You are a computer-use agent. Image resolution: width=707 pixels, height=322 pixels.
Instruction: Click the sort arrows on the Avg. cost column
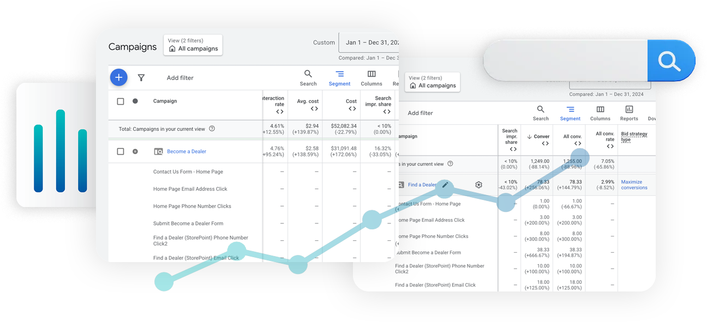click(314, 110)
